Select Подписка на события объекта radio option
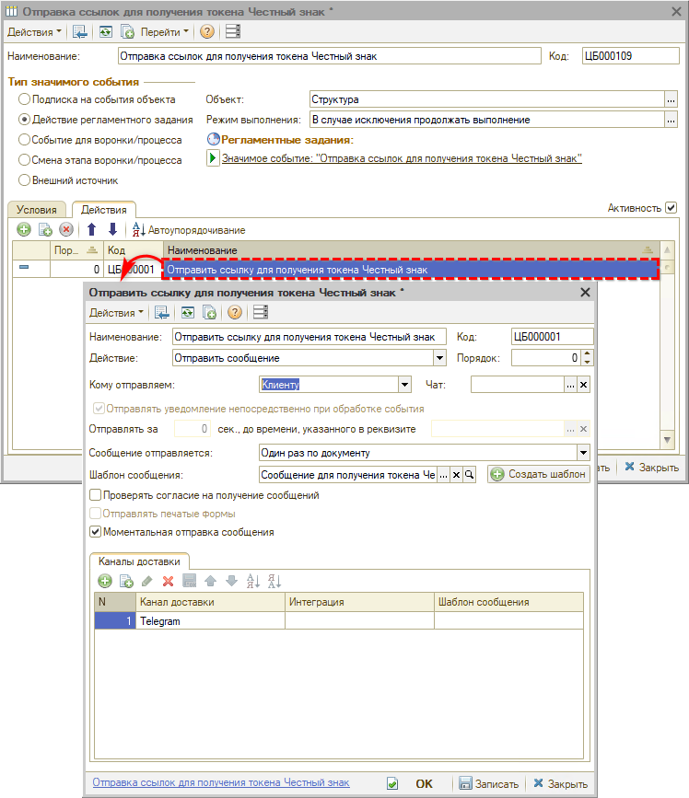The image size is (689, 798). [x=24, y=99]
